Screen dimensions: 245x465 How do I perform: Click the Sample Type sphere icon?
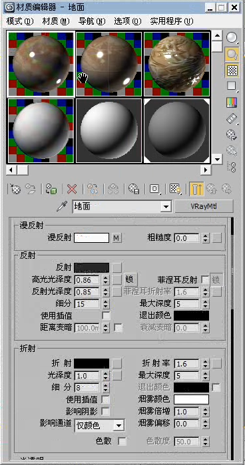(232, 38)
